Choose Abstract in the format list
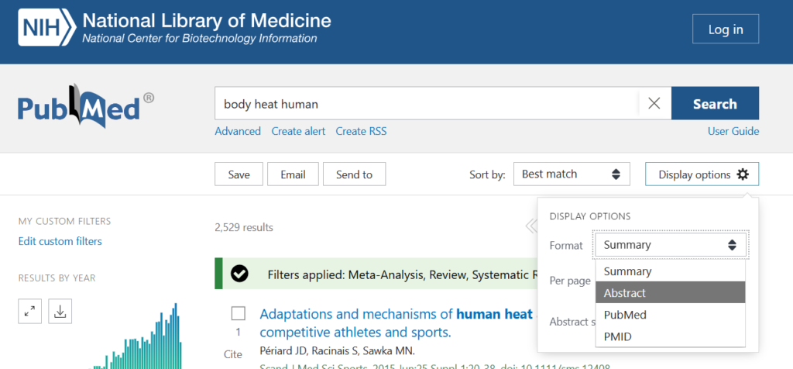Viewport: 793px width, 369px height. [x=671, y=293]
